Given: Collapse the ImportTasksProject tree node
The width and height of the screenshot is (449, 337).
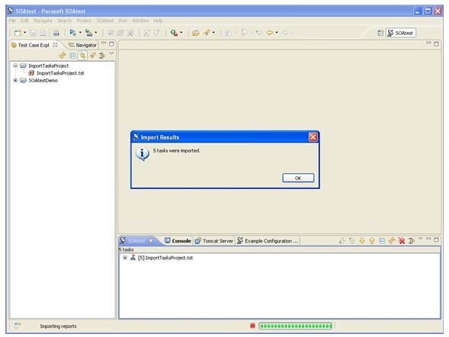Looking at the screenshot, I should click(x=15, y=66).
